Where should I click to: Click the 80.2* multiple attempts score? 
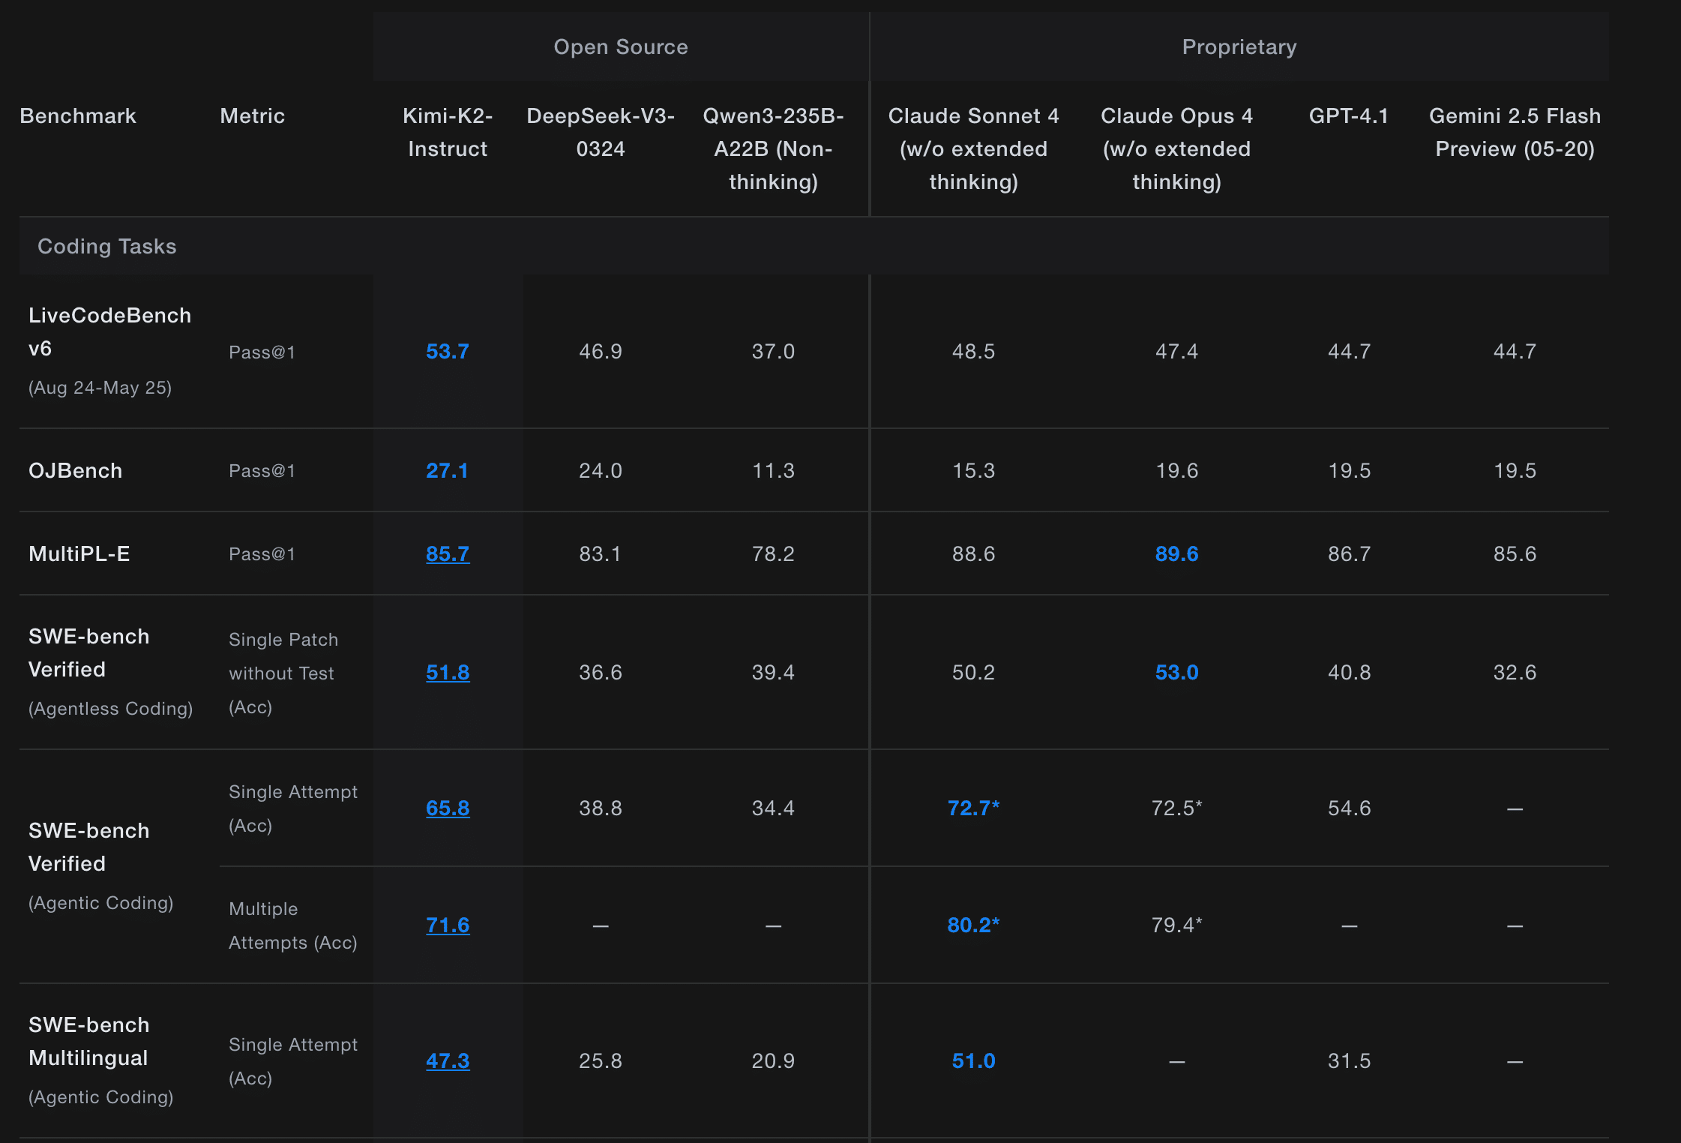point(972,925)
